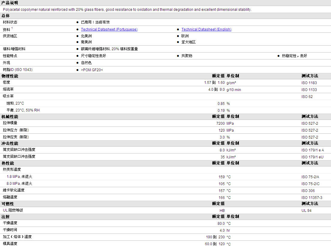
Task: Select the 热性能 section header
Action: click(x=8, y=163)
